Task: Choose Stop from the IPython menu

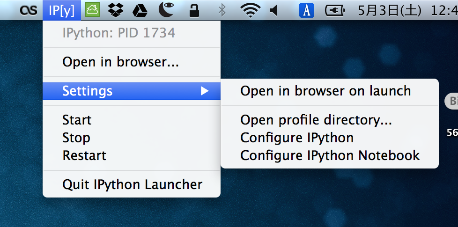Action: coord(132,138)
